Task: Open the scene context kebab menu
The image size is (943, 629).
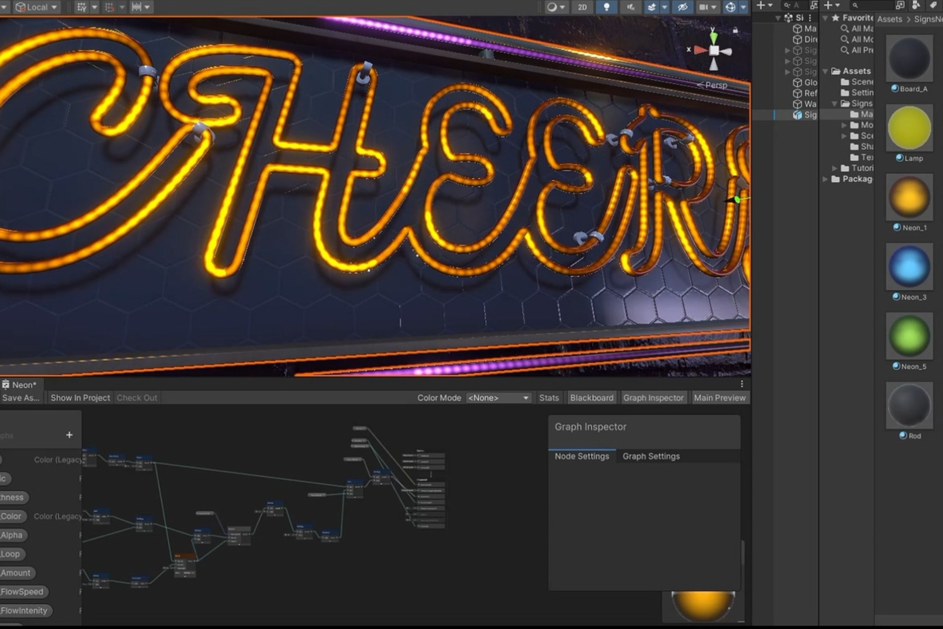Action: point(810,18)
